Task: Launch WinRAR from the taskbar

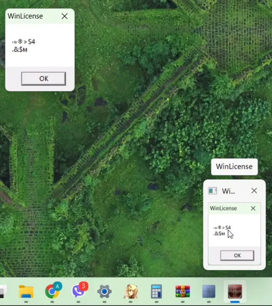Action: pyautogui.click(x=182, y=292)
